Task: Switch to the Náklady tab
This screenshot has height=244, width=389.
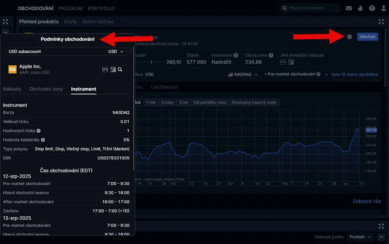Action: (x=12, y=89)
